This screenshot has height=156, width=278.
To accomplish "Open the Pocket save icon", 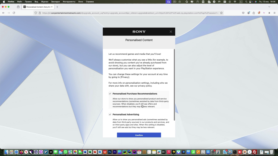I will click(243, 13).
